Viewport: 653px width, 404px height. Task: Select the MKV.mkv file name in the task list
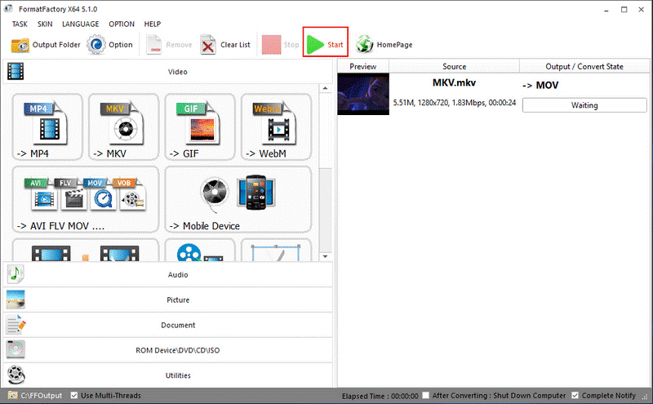pyautogui.click(x=454, y=82)
